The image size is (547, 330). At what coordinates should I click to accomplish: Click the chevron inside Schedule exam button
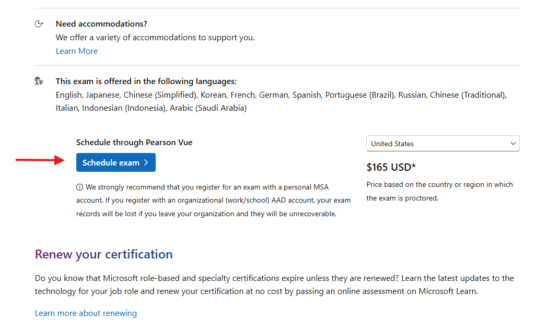146,162
